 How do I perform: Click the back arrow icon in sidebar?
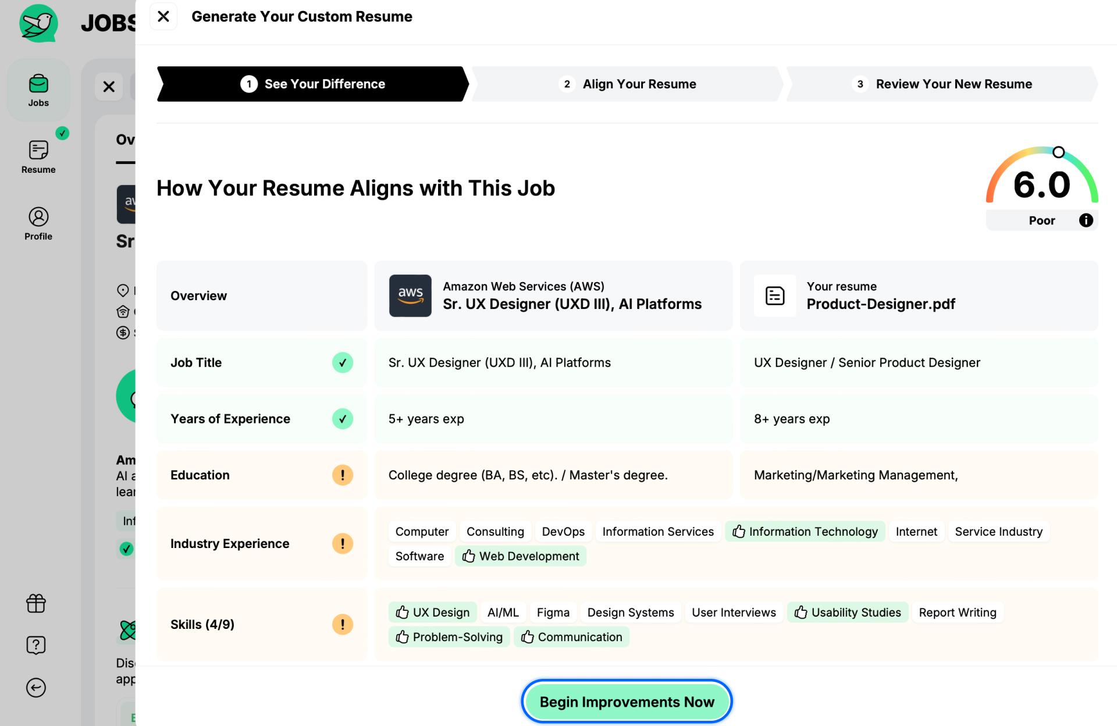[37, 687]
